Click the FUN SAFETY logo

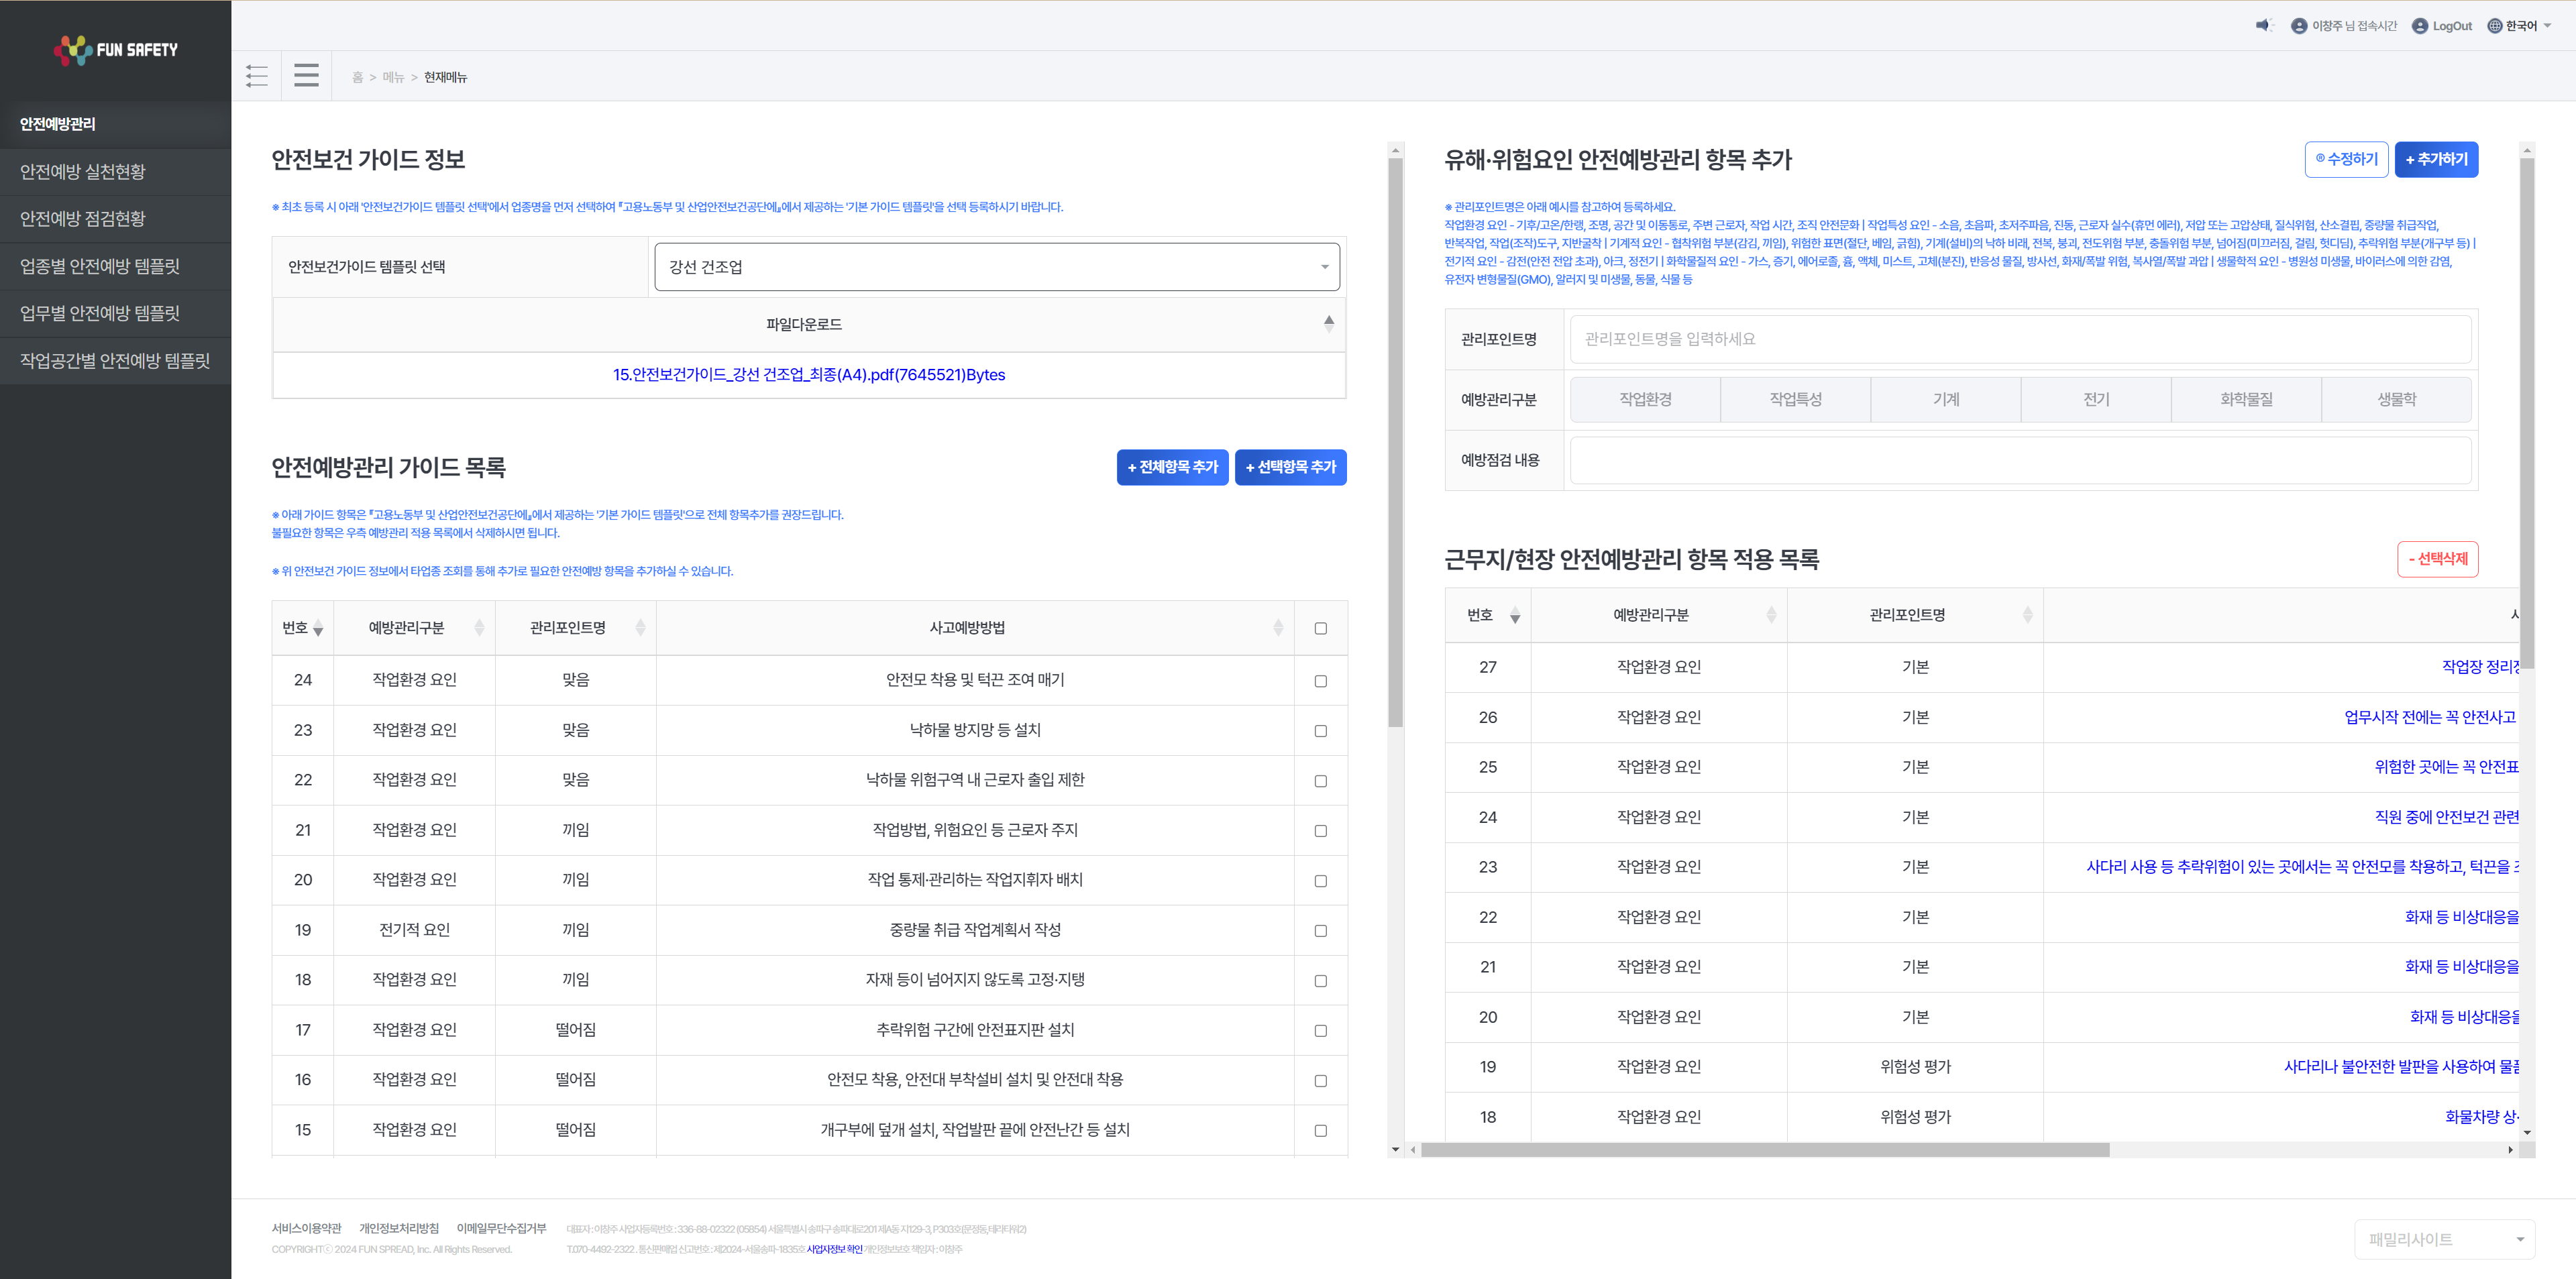(x=115, y=49)
